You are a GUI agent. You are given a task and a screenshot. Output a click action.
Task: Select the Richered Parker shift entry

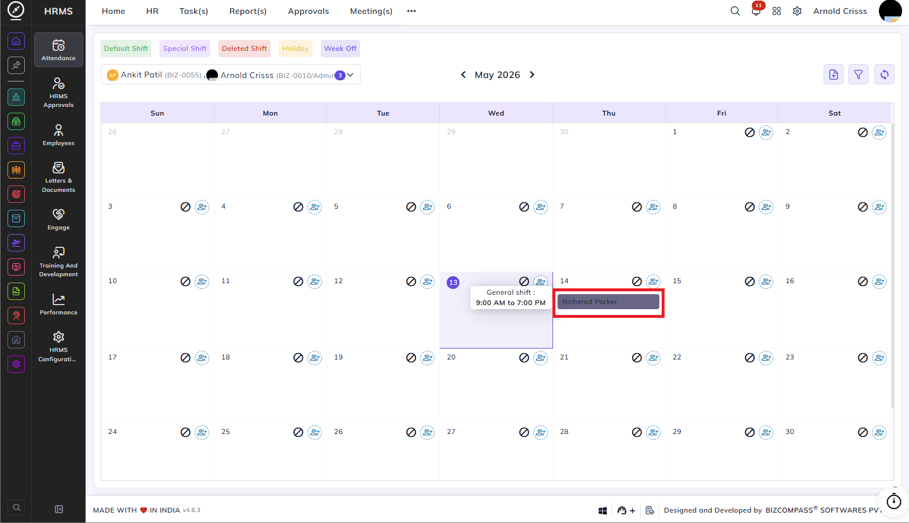pos(609,302)
